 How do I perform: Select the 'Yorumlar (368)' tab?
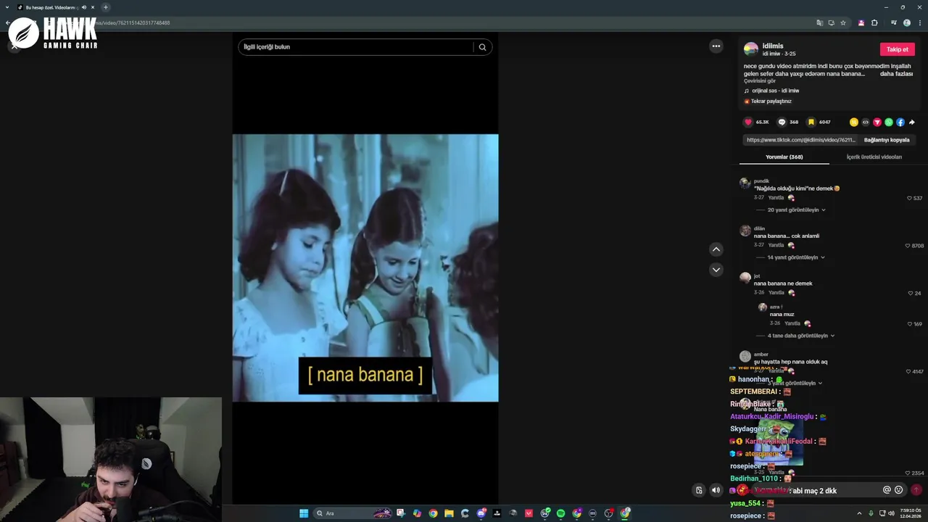(x=784, y=157)
